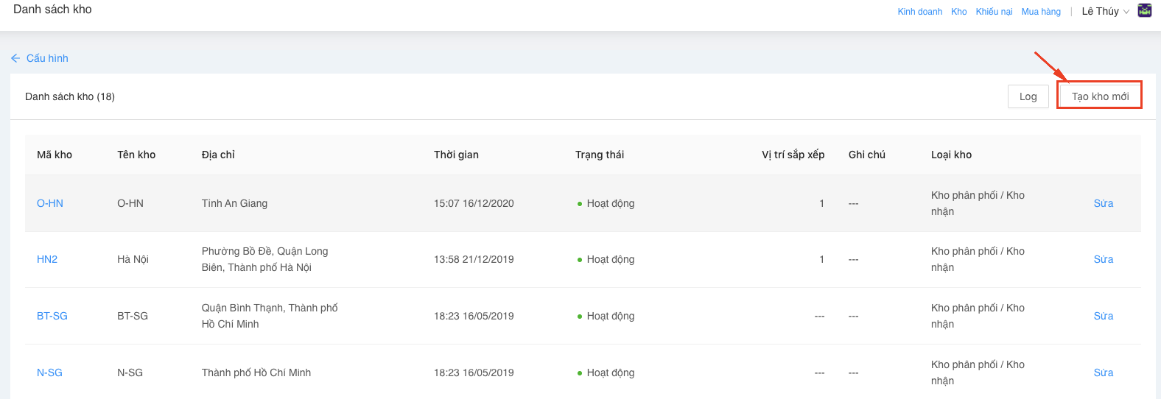This screenshot has height=399, width=1161.
Task: Open warehouse code N-SG link
Action: [49, 372]
